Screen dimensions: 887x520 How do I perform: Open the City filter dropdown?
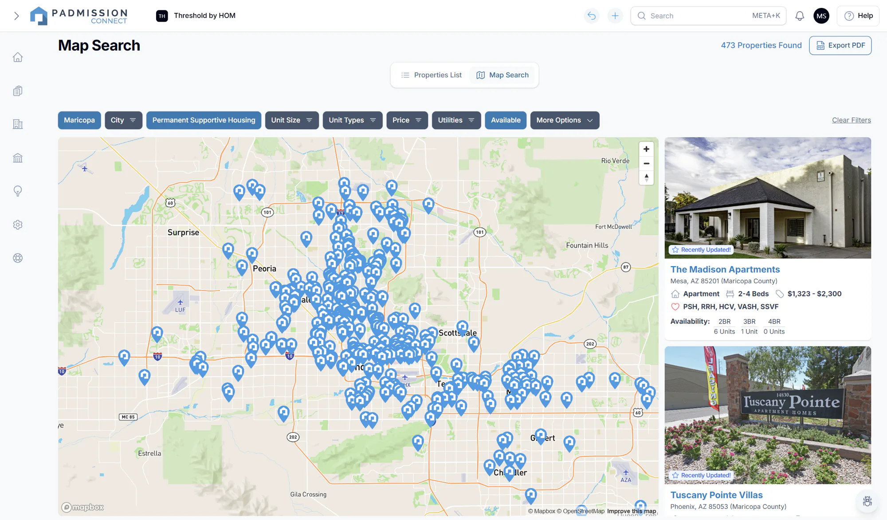(x=123, y=120)
